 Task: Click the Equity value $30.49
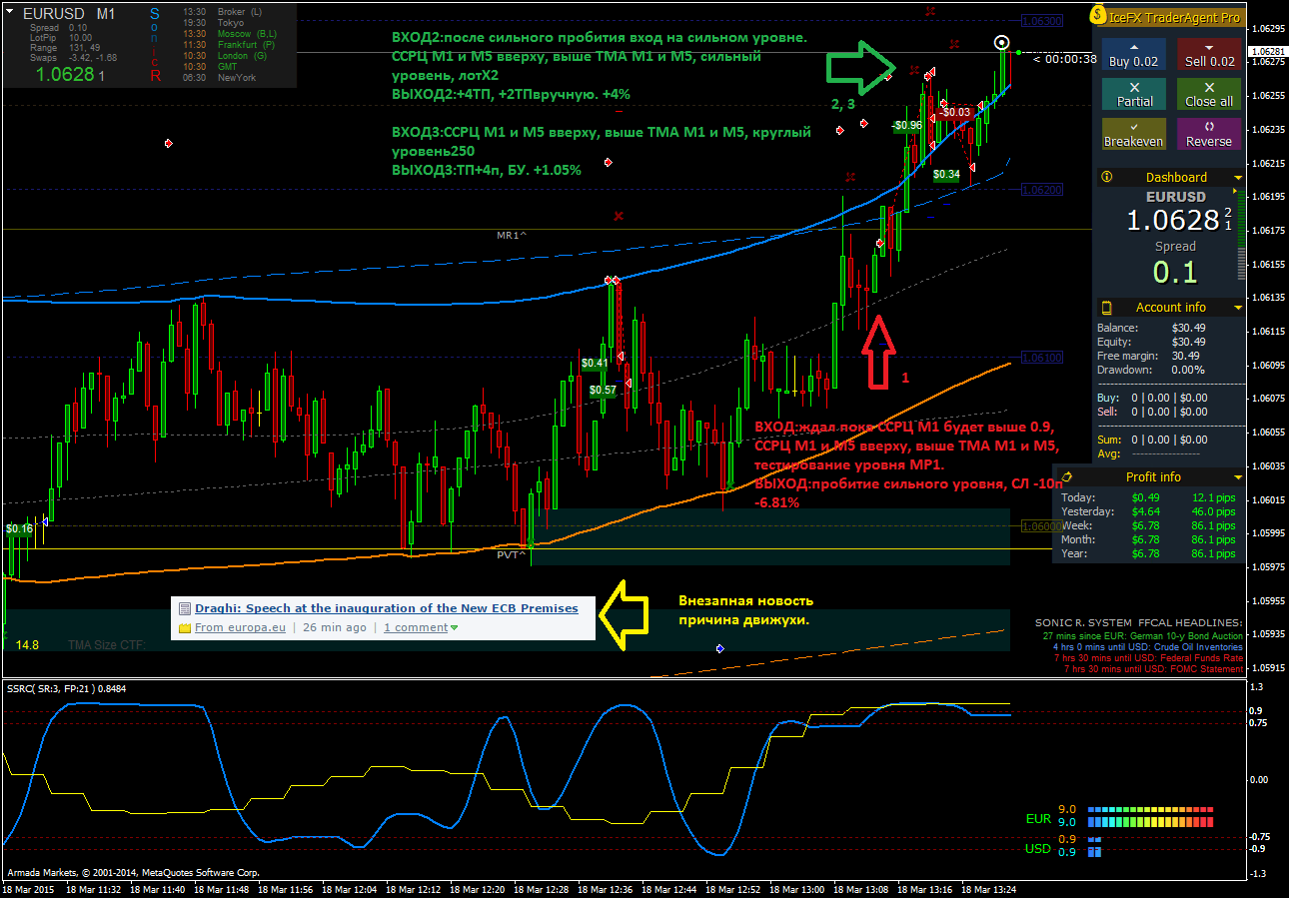pyautogui.click(x=1188, y=342)
